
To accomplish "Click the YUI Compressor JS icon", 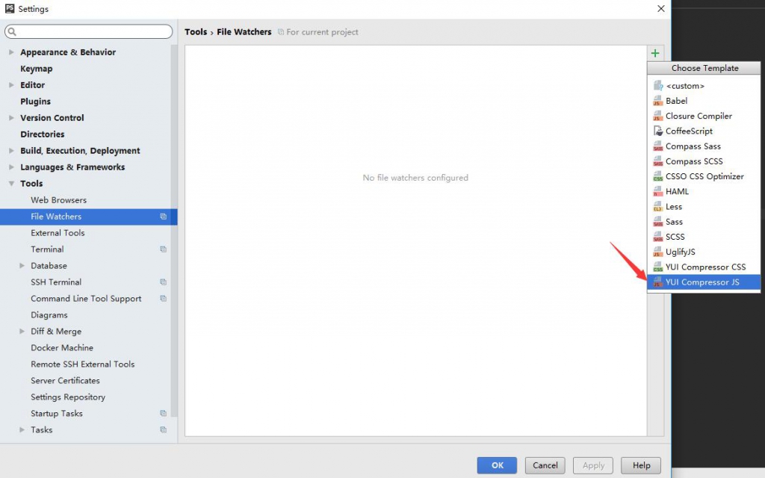I will click(x=657, y=282).
